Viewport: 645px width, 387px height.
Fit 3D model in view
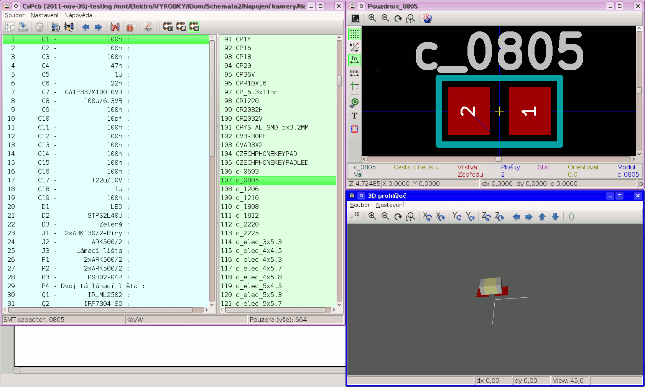(411, 216)
